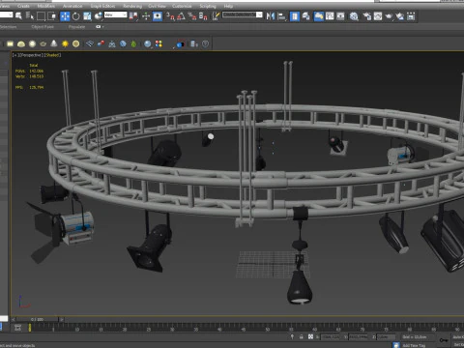This screenshot has width=464, height=348.
Task: Click the green flame icon in toolbar
Action: [x=133, y=43]
